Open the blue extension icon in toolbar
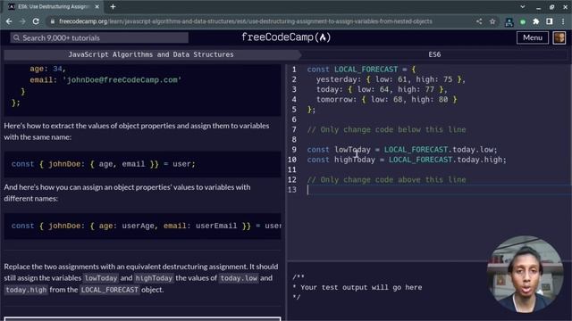This screenshot has height=321, width=572. tap(509, 21)
